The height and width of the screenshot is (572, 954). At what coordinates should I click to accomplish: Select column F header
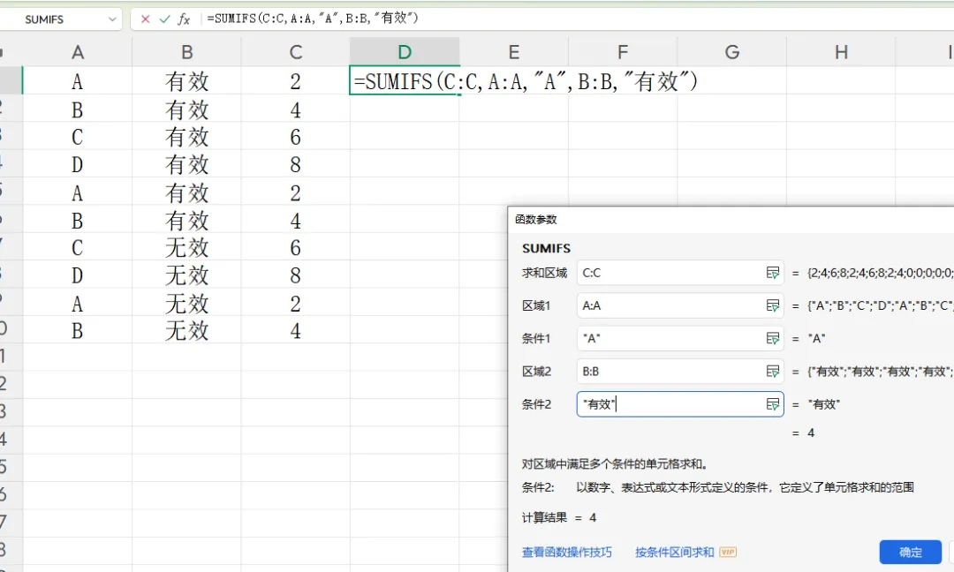[623, 52]
